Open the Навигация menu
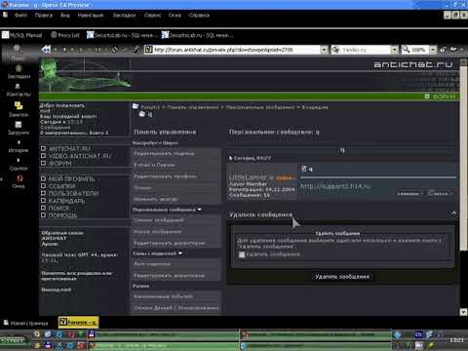Viewport: 468px width, 351px height. coord(91,16)
